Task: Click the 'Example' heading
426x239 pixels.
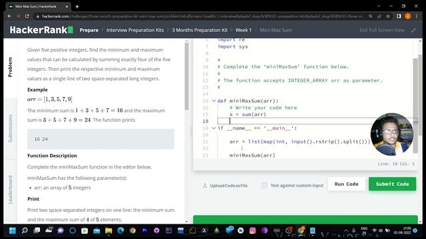Action: click(x=37, y=90)
